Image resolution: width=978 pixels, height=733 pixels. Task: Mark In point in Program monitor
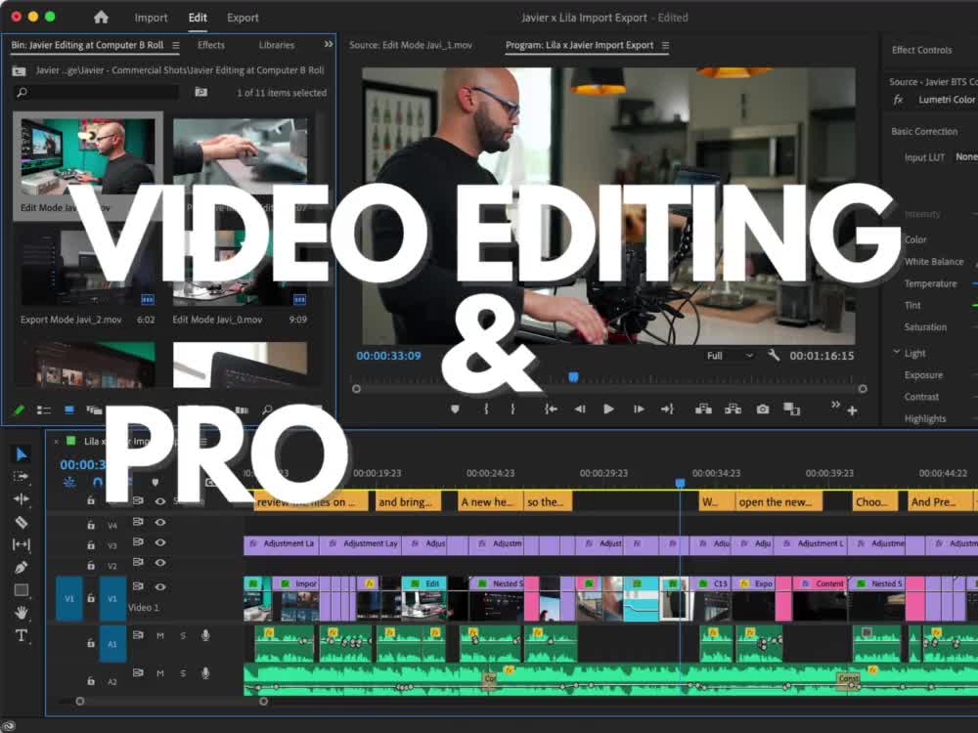click(x=486, y=410)
